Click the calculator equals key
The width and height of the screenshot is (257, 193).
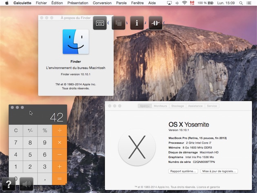click(60, 179)
